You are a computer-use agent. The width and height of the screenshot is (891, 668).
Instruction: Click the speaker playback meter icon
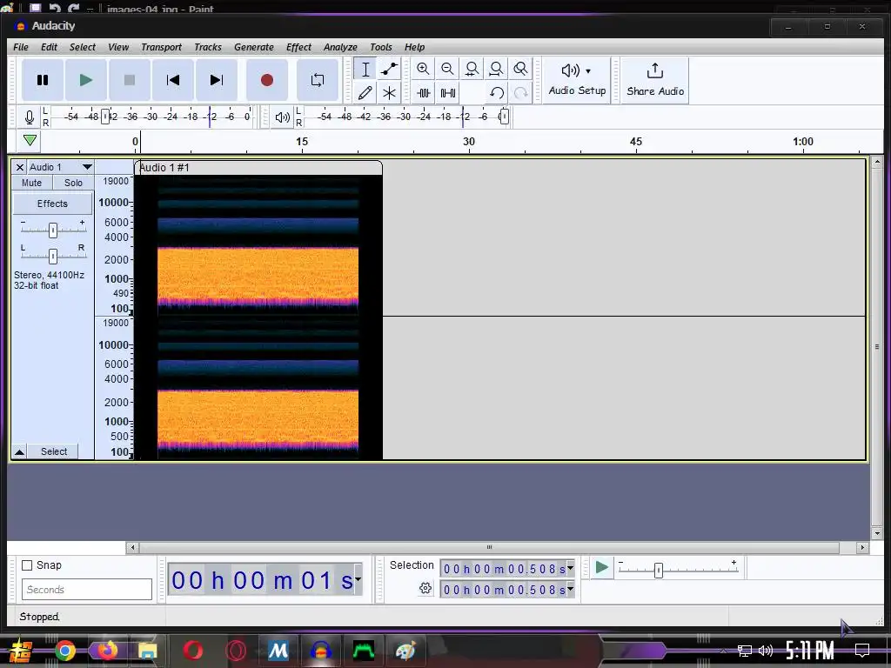283,117
